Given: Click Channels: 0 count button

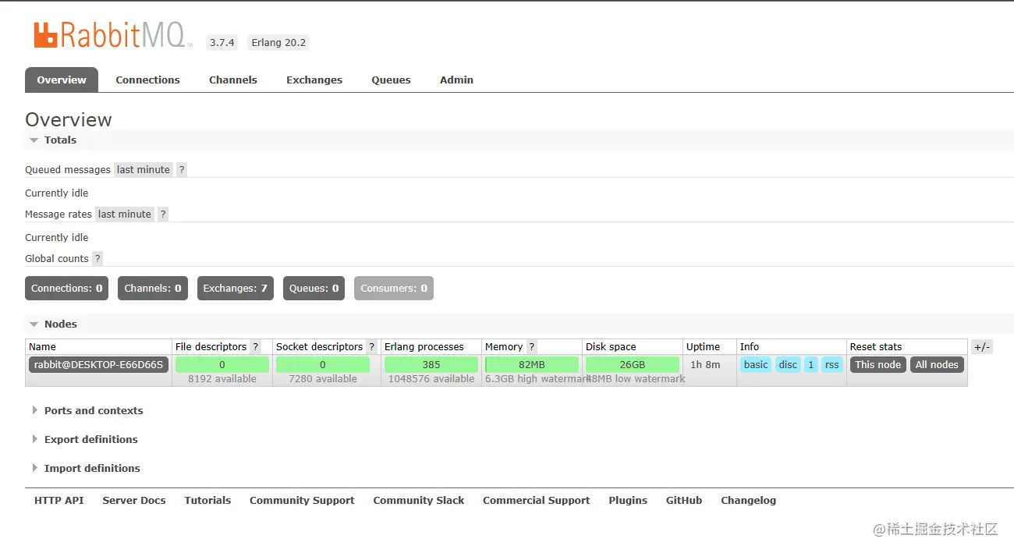Looking at the screenshot, I should [153, 289].
